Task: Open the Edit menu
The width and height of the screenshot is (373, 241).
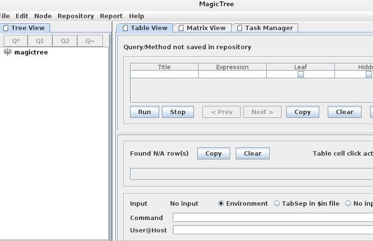Action: pyautogui.click(x=22, y=16)
